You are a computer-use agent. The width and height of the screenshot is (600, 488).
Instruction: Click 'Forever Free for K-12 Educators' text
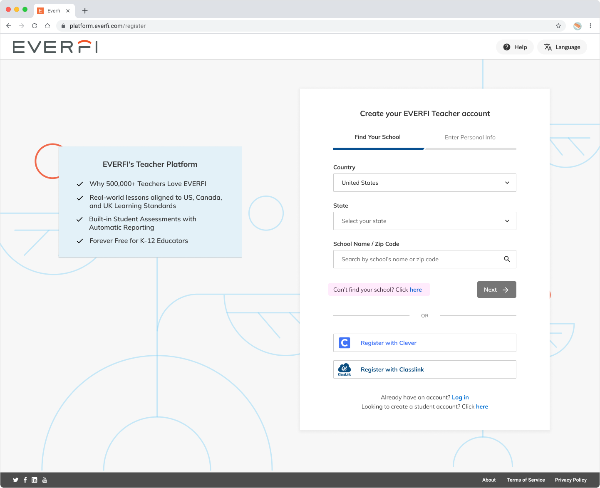tap(139, 240)
